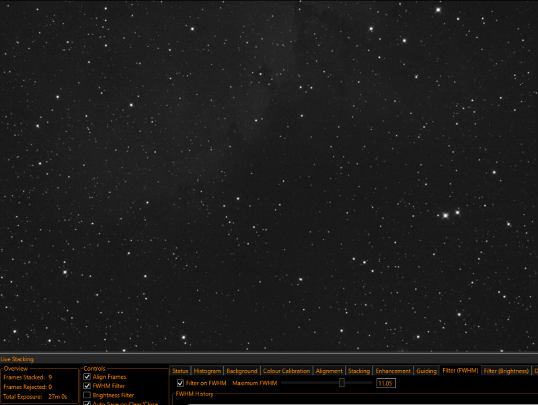Click the Total Exposure: 27m 0s readout
538x405 pixels.
(36, 397)
